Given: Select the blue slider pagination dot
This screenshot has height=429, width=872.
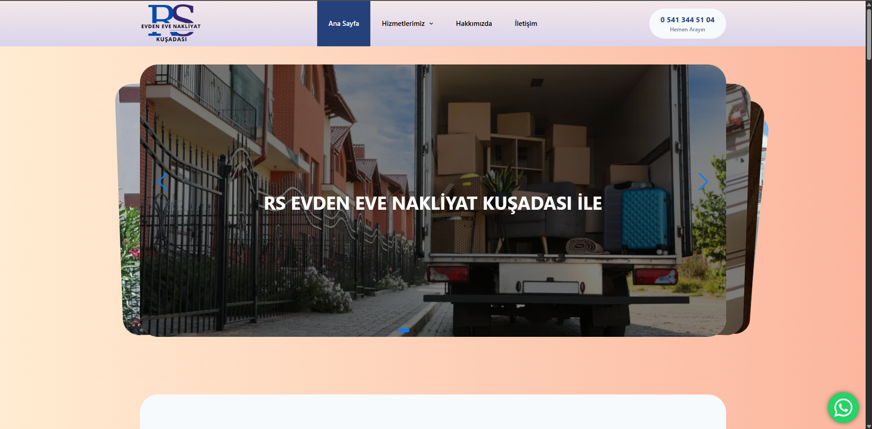Looking at the screenshot, I should click(x=404, y=330).
